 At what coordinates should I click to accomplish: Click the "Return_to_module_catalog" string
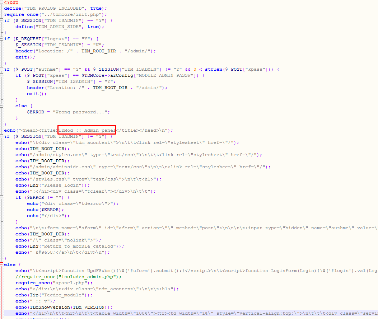79,246
